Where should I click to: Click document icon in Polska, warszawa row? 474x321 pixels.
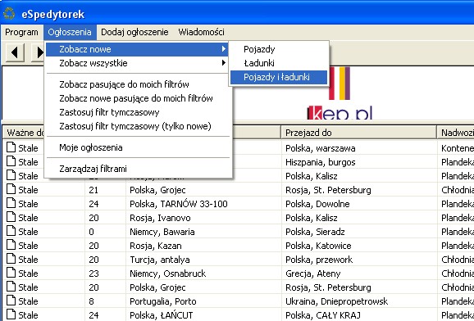click(11, 147)
